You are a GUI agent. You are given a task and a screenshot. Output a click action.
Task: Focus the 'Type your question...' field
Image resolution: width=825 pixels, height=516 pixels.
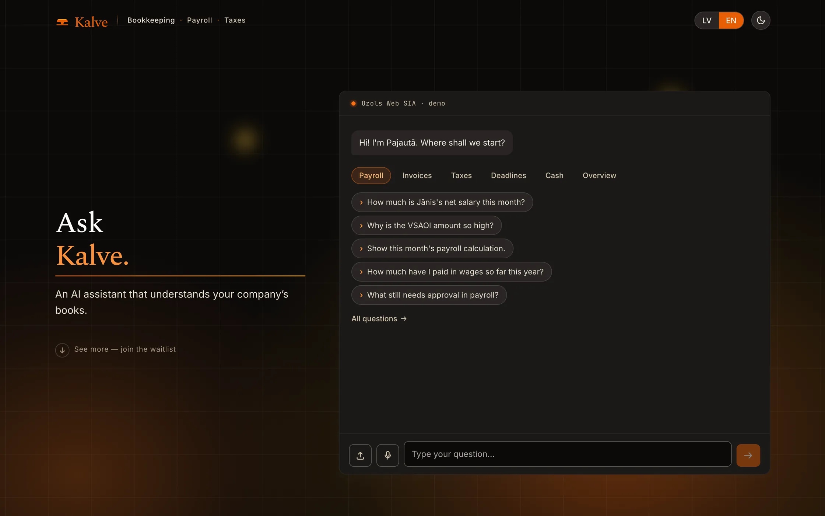[x=568, y=454]
